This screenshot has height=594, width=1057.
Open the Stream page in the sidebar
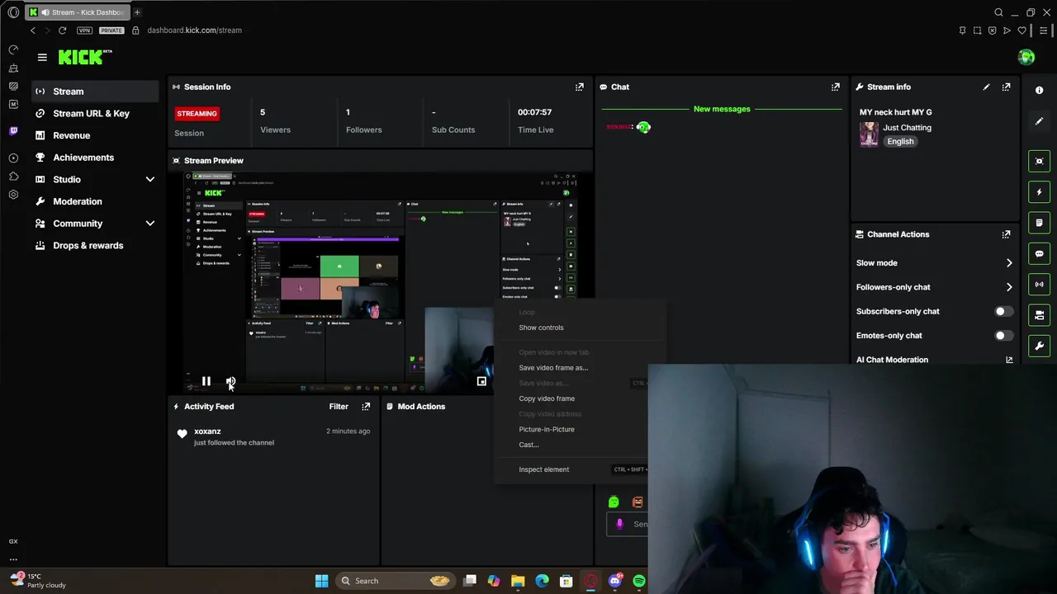[x=96, y=92]
